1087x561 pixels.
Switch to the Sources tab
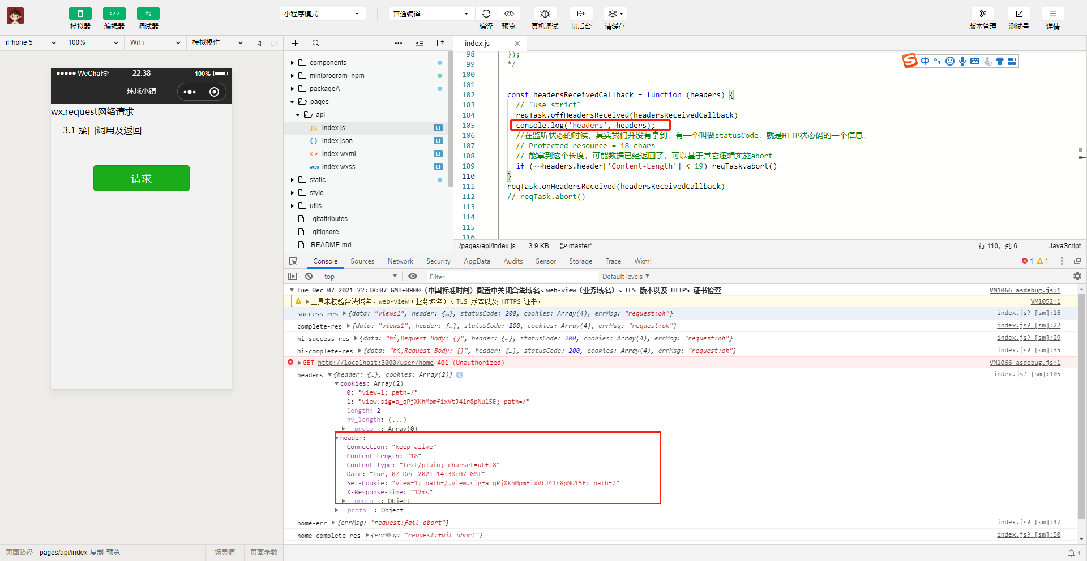pos(362,261)
